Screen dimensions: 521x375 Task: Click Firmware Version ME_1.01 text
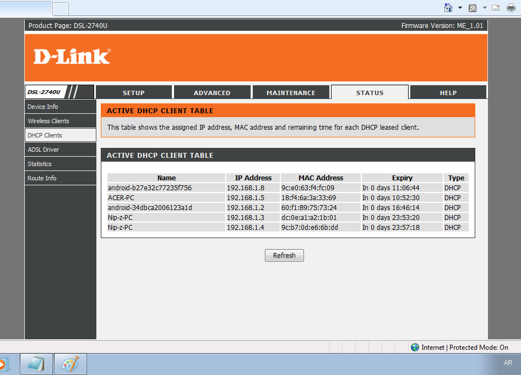click(442, 25)
